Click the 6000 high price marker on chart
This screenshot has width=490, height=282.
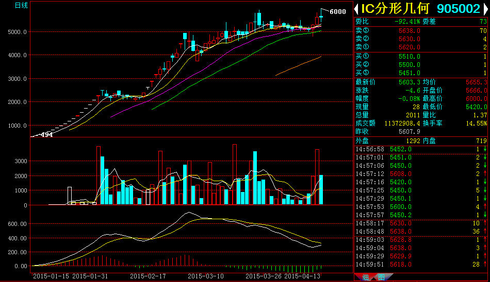pyautogui.click(x=338, y=11)
